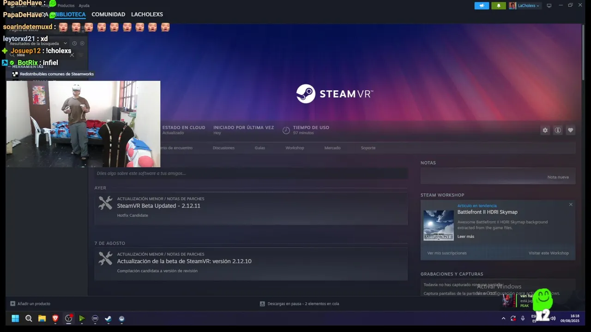Image resolution: width=591 pixels, height=332 pixels.
Task: Open the Soporte tab
Action: [368, 148]
